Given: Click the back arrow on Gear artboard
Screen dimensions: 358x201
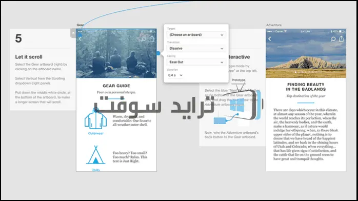Looking at the screenshot, I should point(80,39).
